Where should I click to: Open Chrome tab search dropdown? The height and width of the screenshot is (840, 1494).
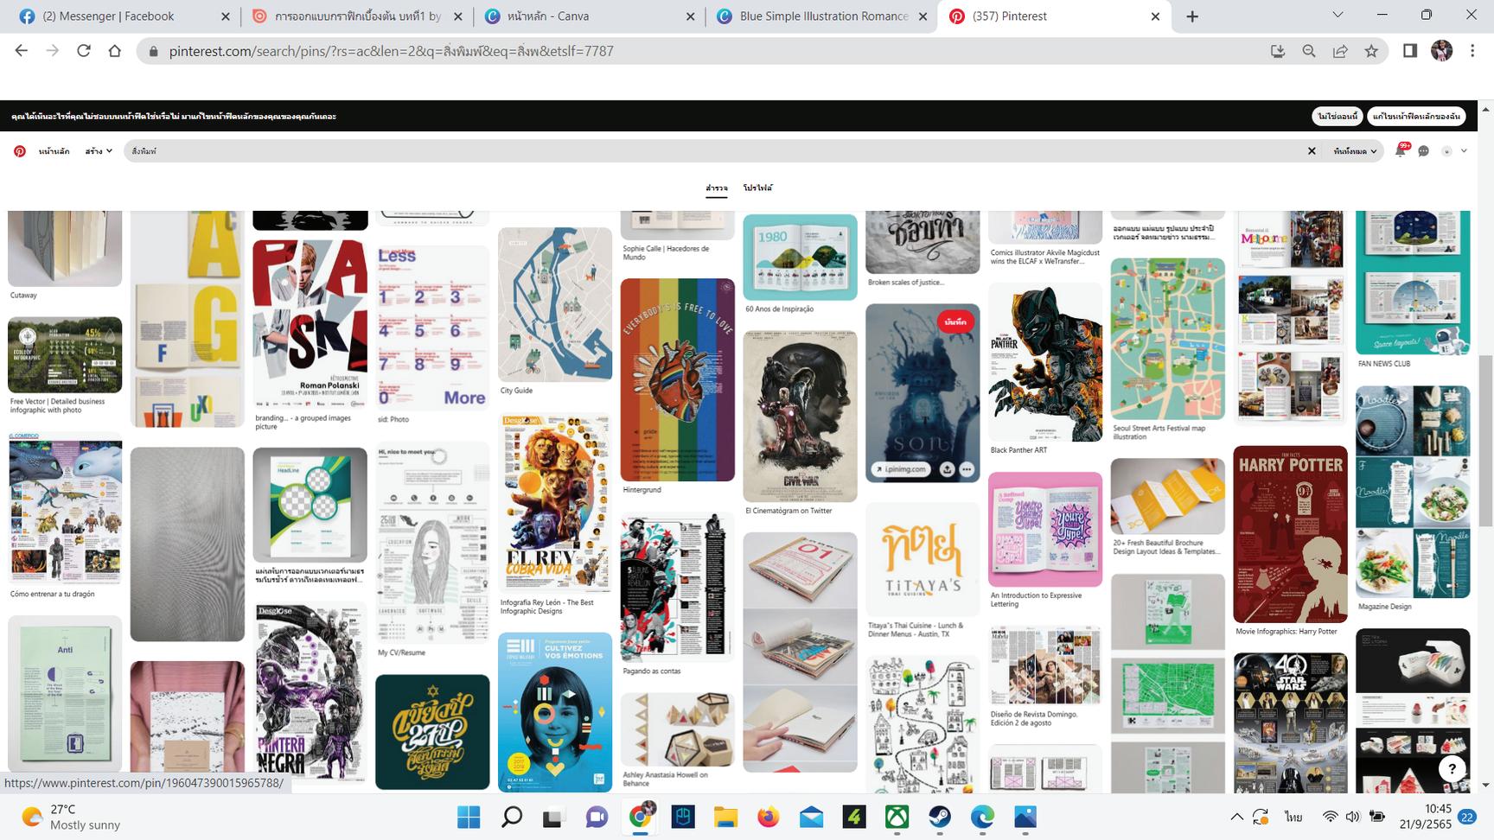click(x=1338, y=16)
